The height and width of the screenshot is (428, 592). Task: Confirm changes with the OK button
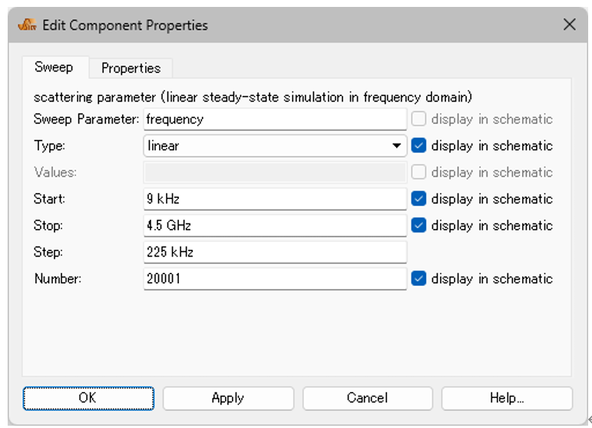88,398
